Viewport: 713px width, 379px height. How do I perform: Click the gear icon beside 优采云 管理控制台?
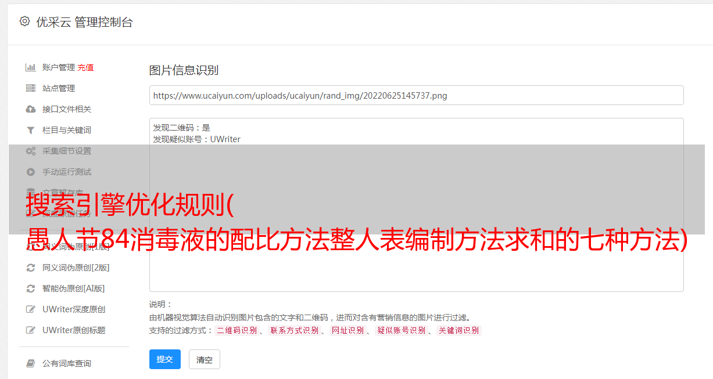(x=24, y=21)
